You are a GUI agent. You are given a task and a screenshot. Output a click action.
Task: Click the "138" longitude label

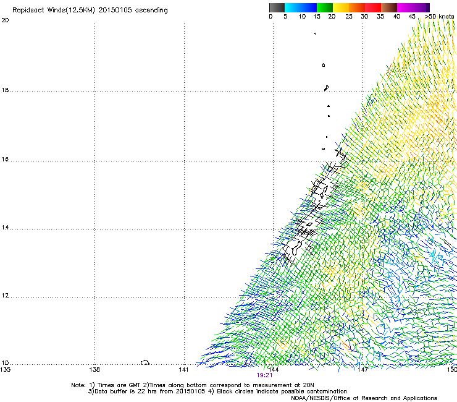[94, 370]
